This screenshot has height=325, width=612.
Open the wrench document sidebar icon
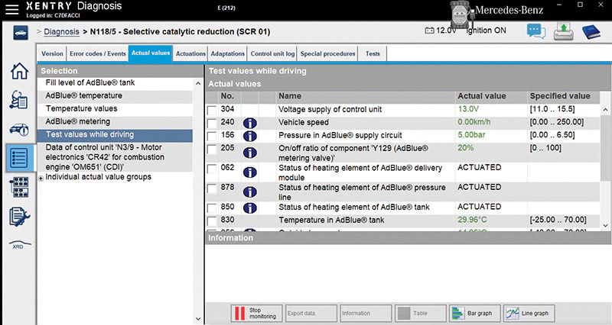coord(20,217)
